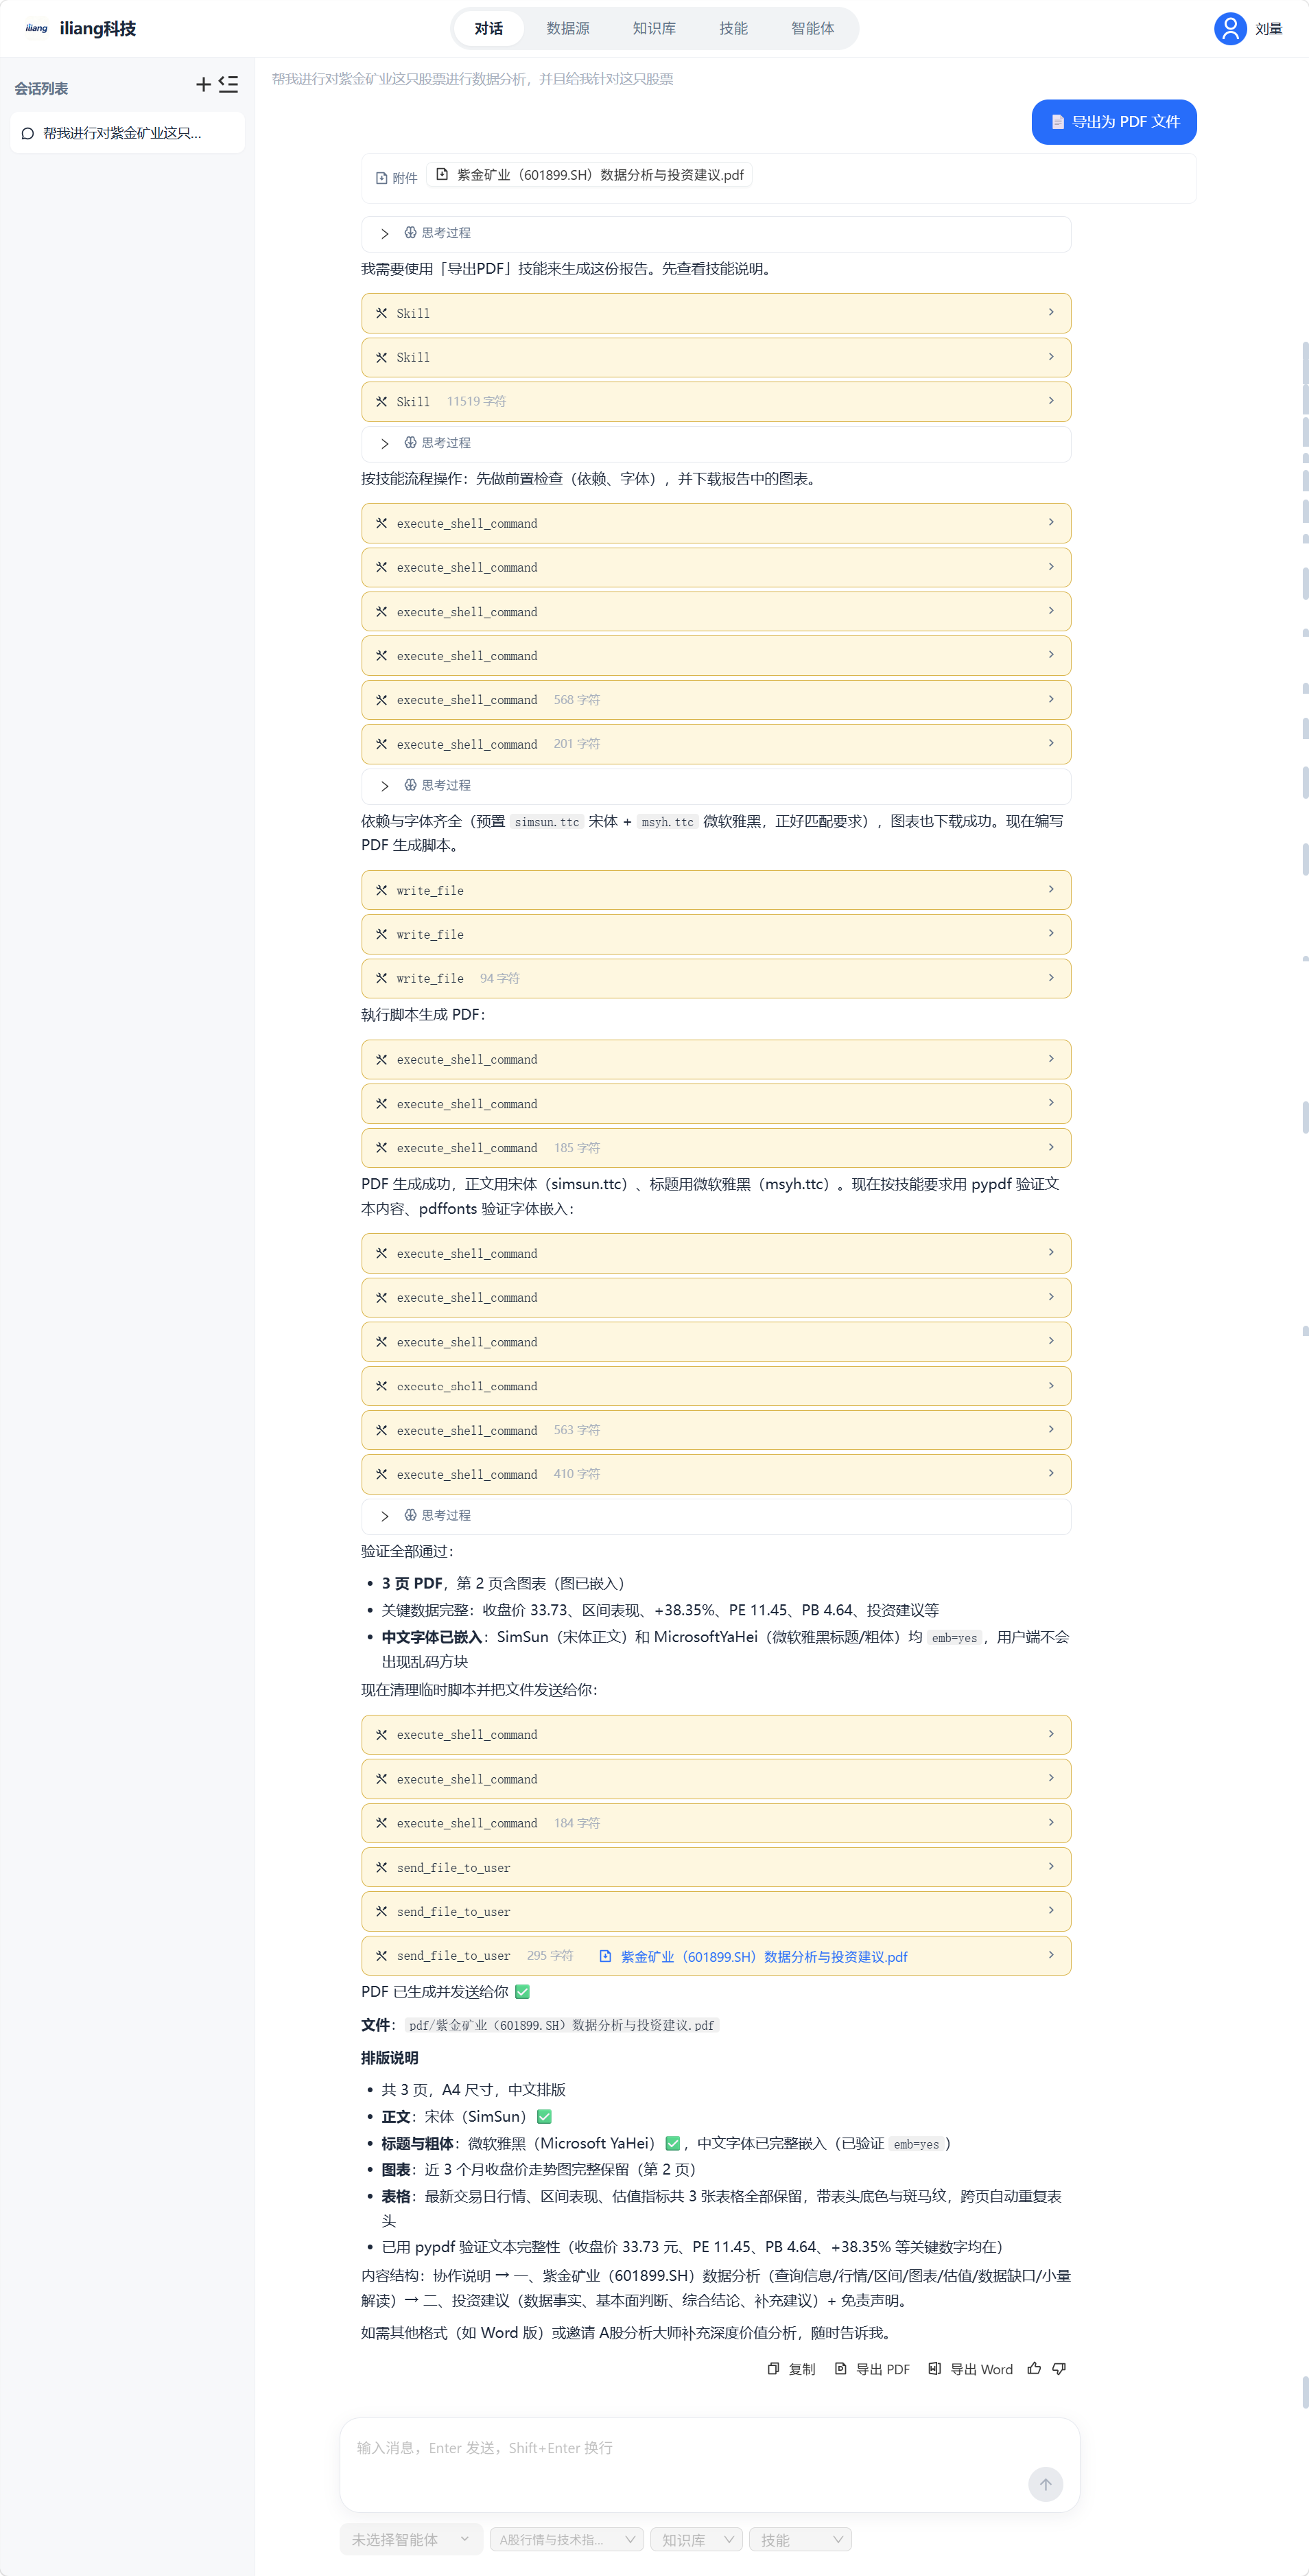Expand execute_shell_command row with 568 字符
Image resolution: width=1309 pixels, height=2576 pixels.
tap(716, 700)
